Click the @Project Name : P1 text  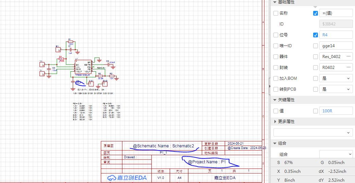coord(207,162)
